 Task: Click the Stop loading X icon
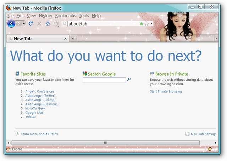pyautogui.click(x=39, y=24)
